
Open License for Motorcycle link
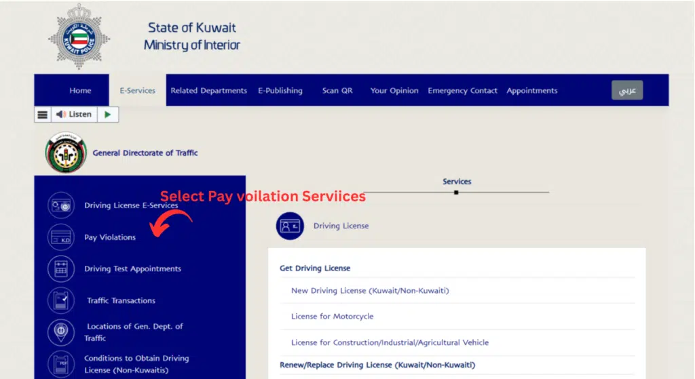coord(332,317)
